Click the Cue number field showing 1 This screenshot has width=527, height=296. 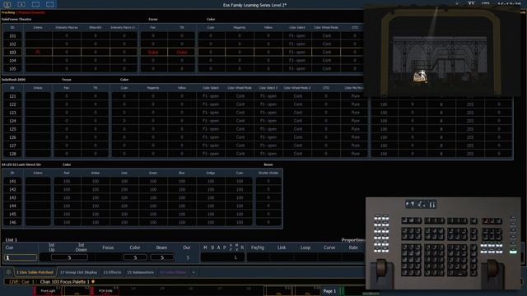[21, 257]
